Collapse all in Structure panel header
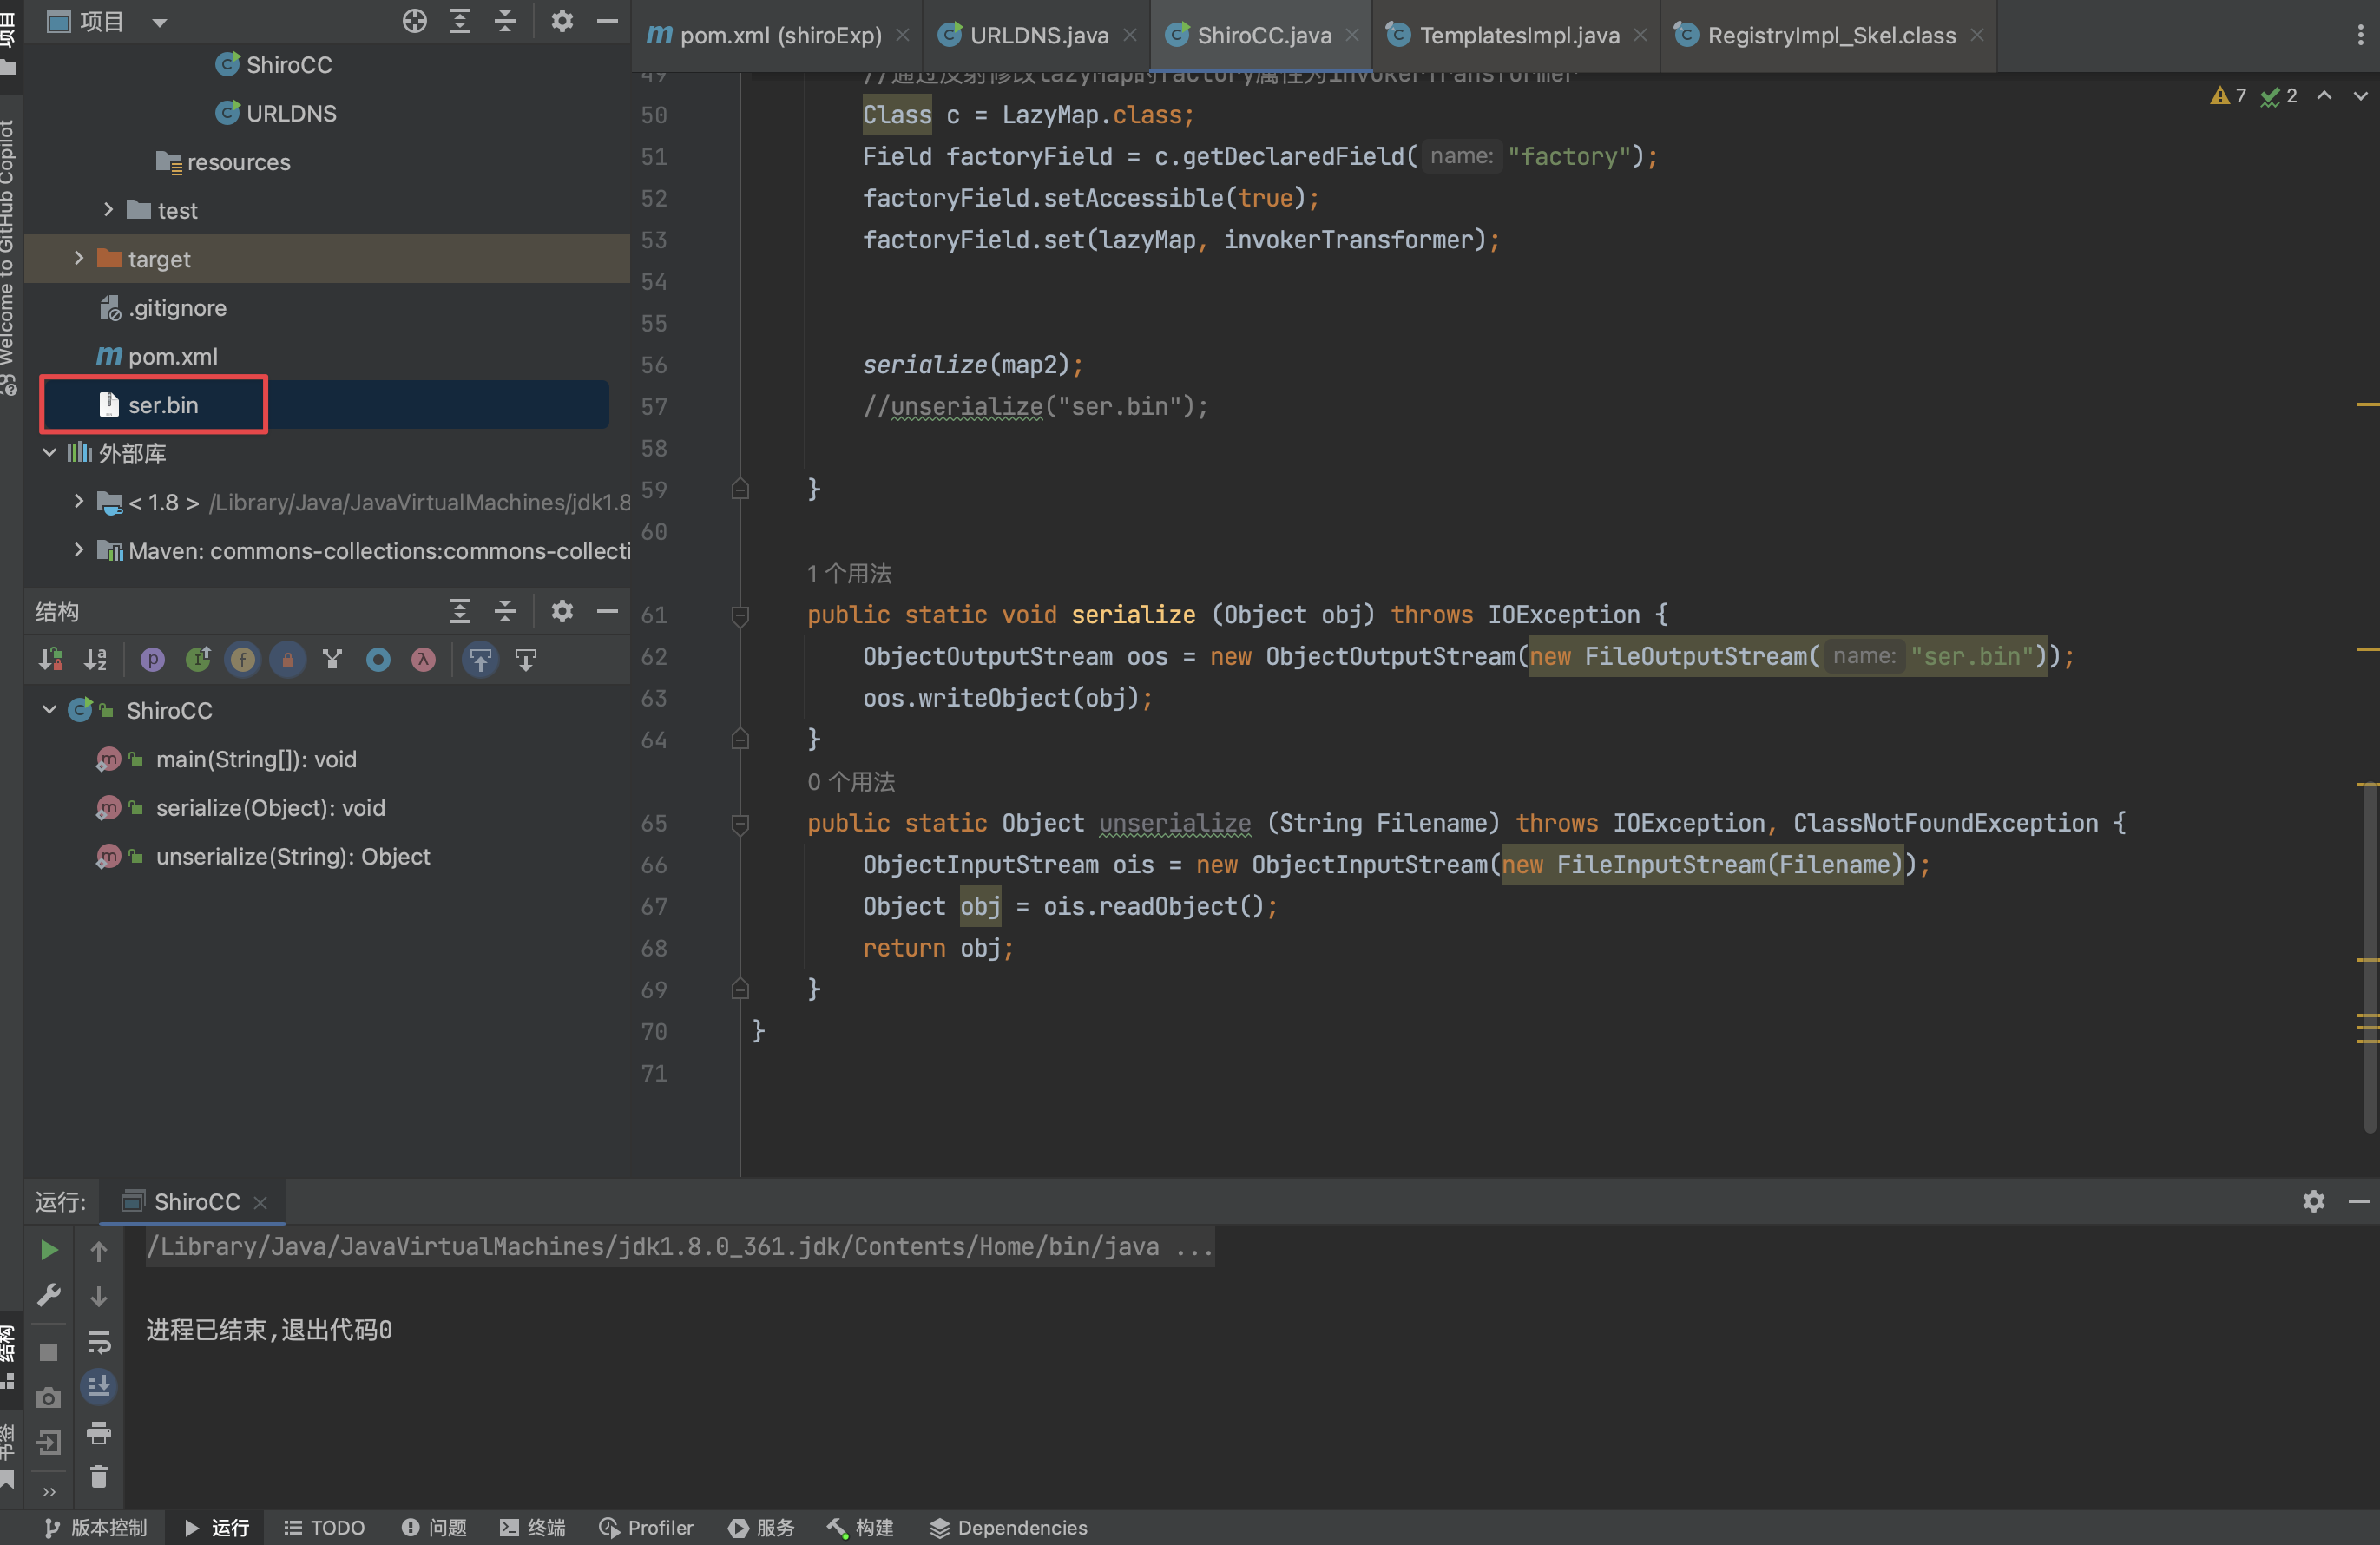The height and width of the screenshot is (1545, 2380). tap(505, 611)
